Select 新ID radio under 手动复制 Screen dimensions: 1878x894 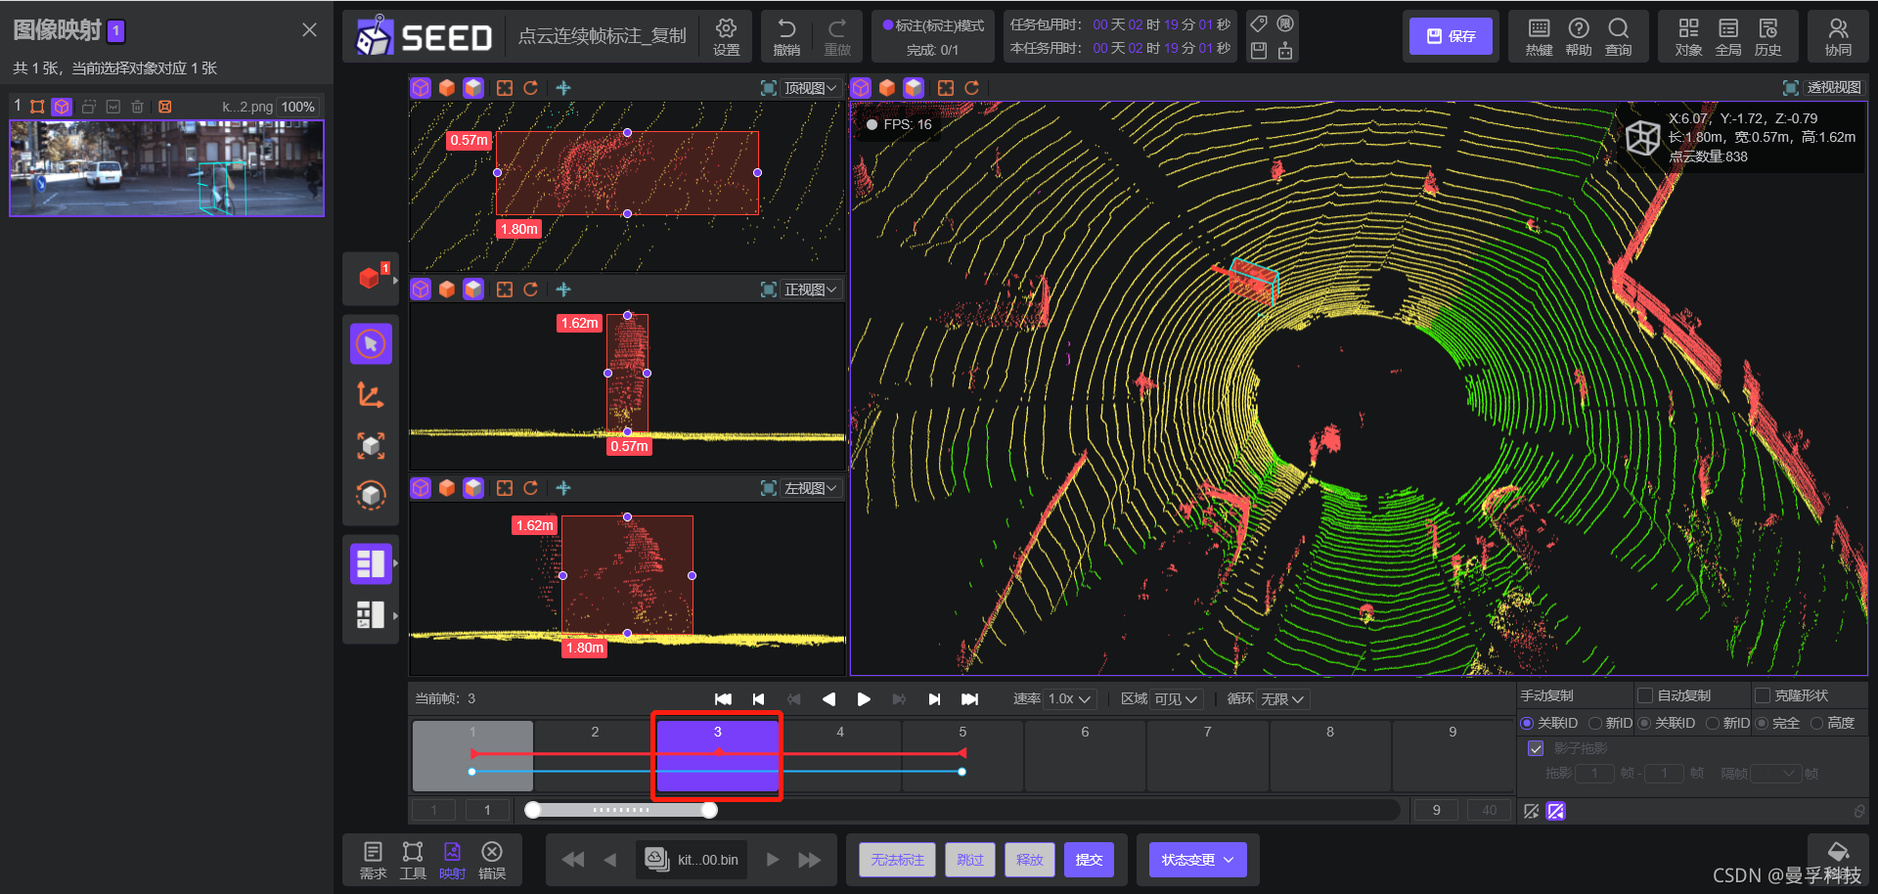click(x=1595, y=723)
